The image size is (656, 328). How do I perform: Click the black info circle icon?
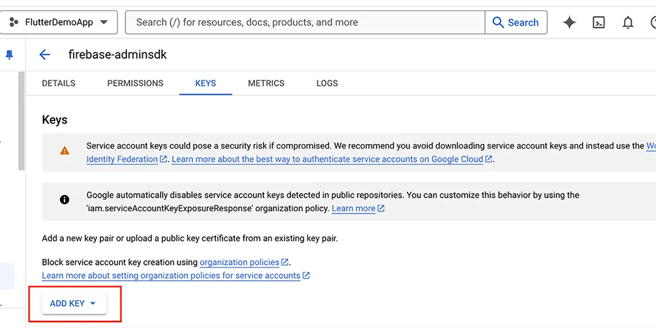[65, 200]
